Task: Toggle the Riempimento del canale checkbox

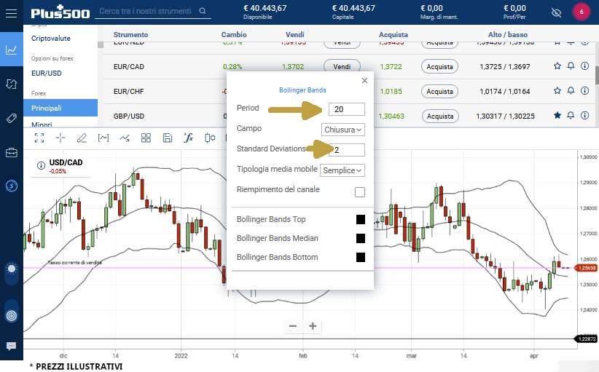Action: point(359,192)
